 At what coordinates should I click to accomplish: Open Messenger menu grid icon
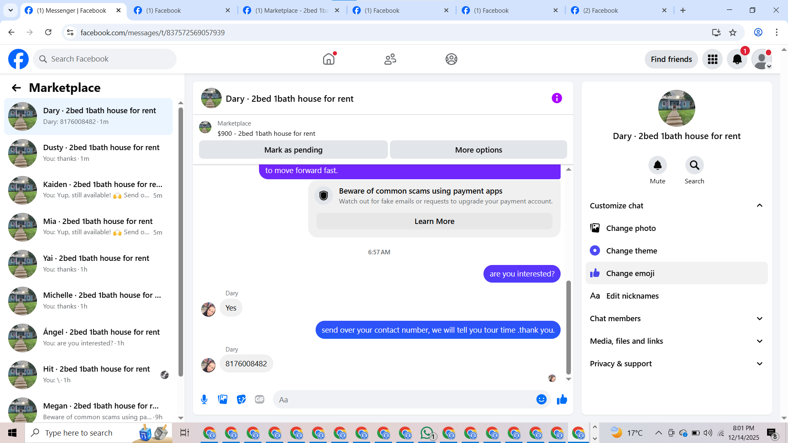[x=712, y=59]
